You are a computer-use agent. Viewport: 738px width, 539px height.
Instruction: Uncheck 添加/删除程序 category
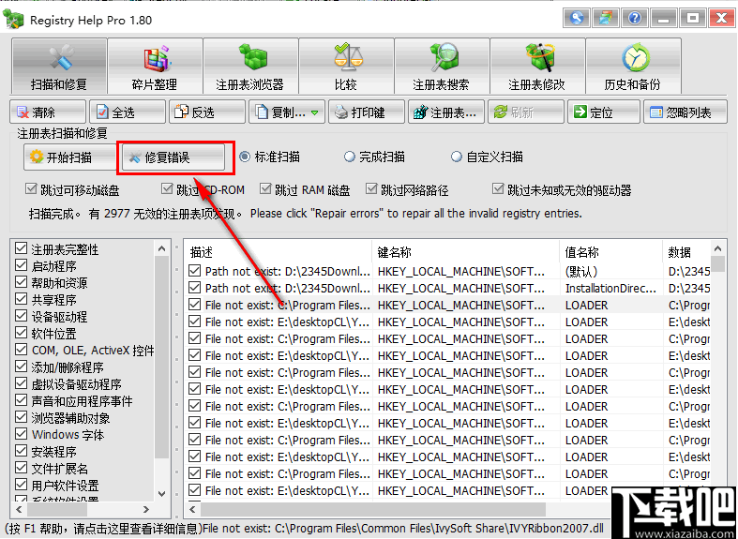click(x=22, y=367)
